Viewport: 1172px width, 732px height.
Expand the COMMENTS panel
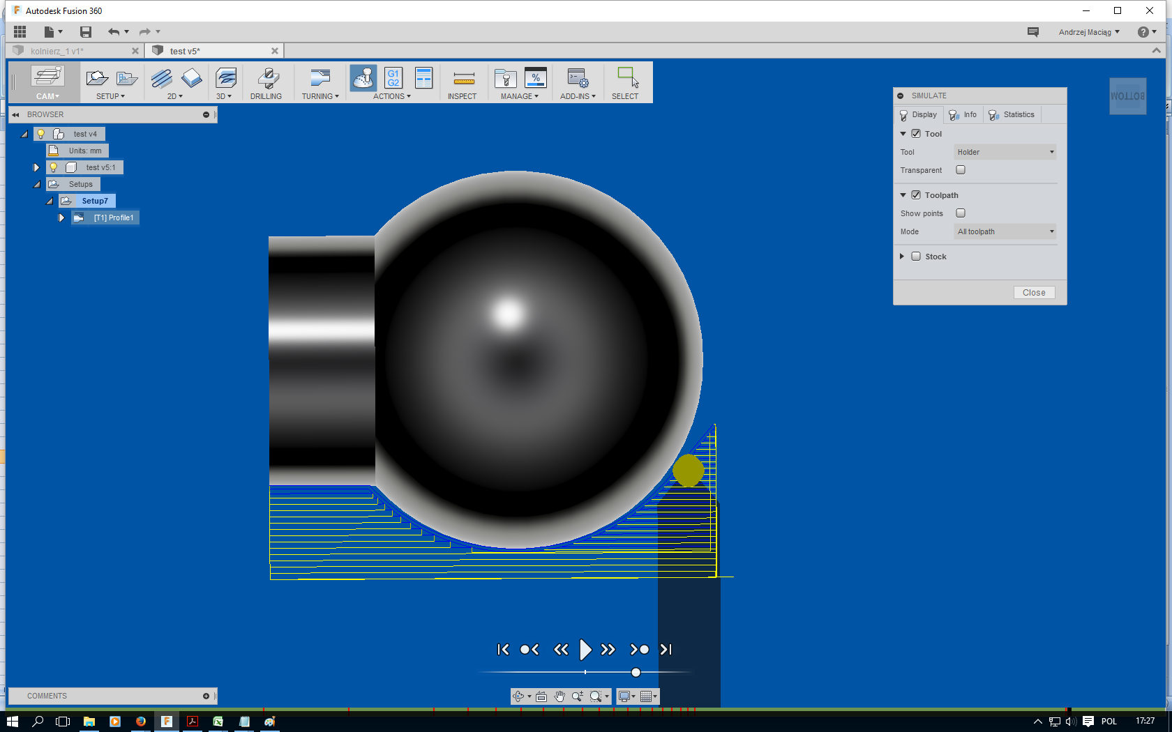pos(206,696)
